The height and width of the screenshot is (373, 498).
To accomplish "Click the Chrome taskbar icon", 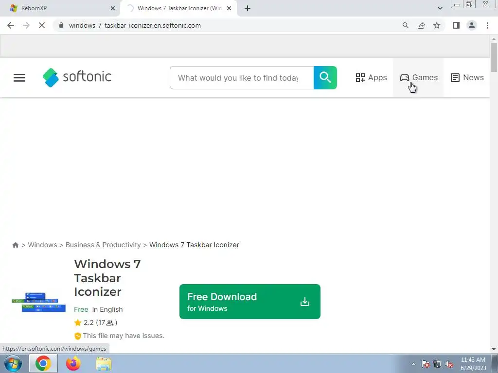I will [x=43, y=364].
